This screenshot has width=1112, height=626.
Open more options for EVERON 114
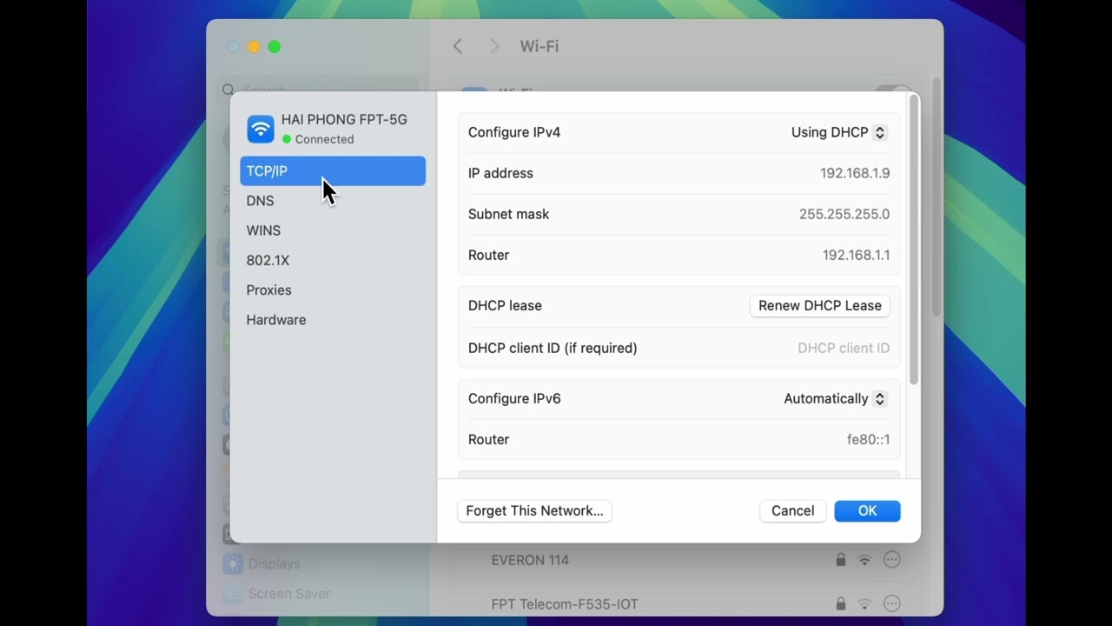click(891, 560)
